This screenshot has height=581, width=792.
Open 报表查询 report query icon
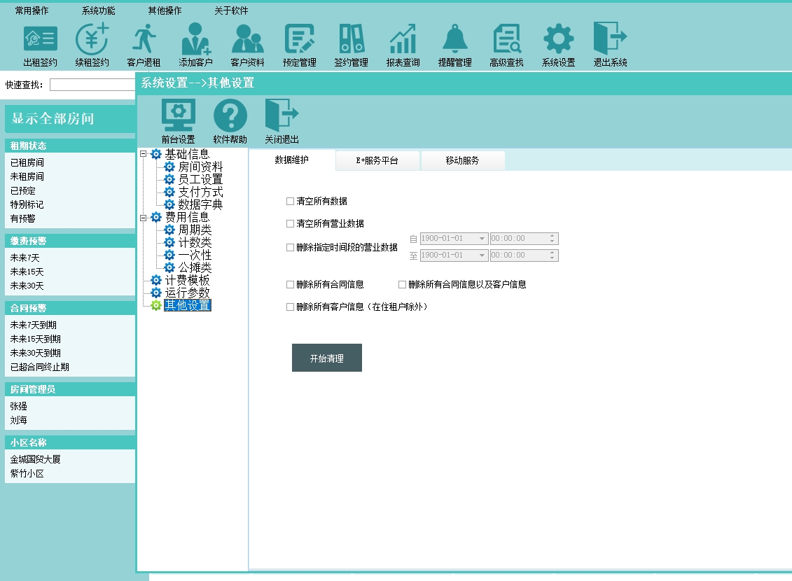point(403,39)
